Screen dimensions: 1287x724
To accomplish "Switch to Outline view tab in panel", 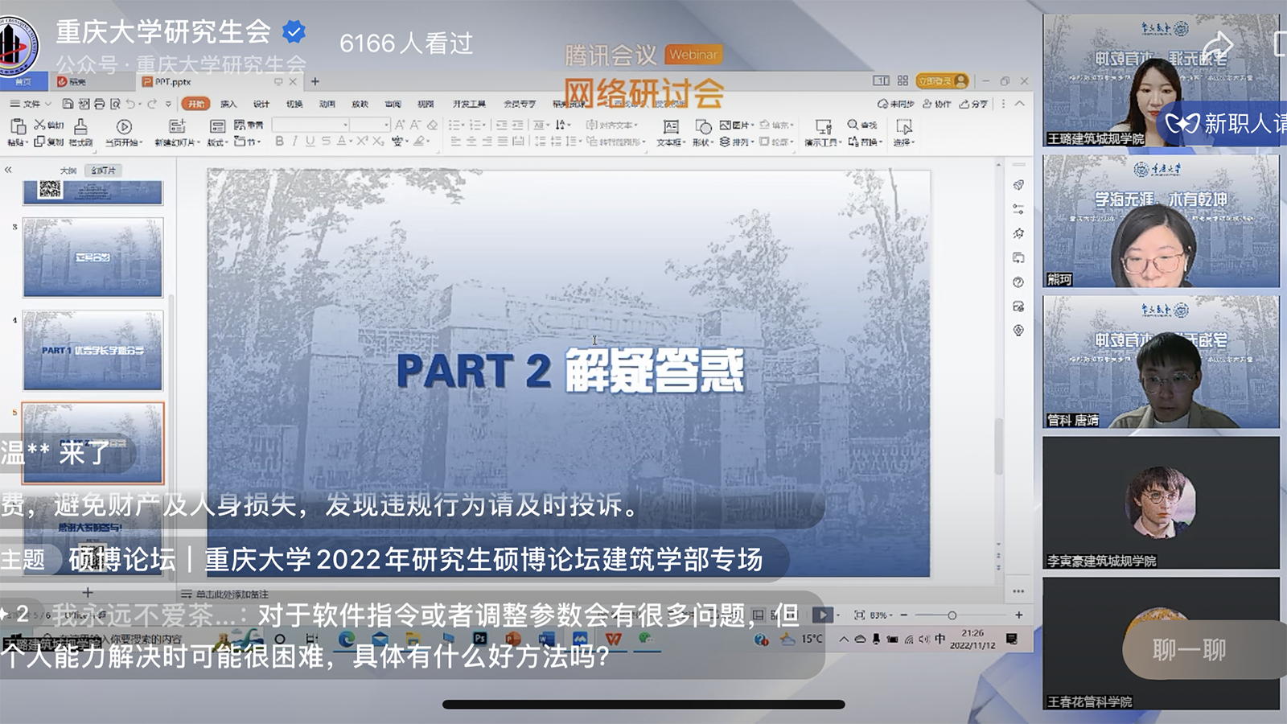I will pos(68,171).
